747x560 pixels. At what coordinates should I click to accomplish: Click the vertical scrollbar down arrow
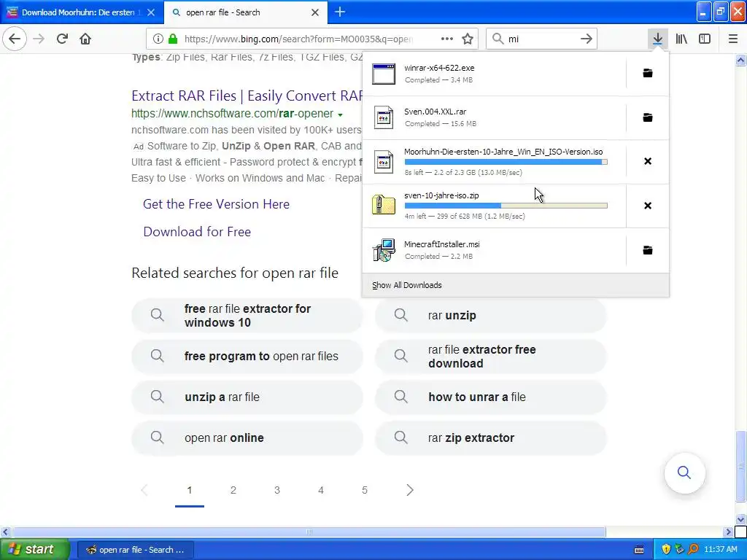pyautogui.click(x=740, y=519)
